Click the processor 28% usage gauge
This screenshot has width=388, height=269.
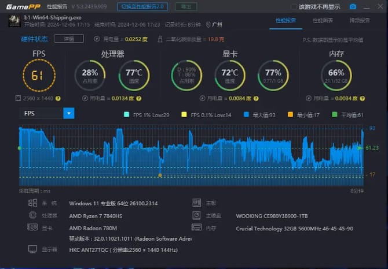90,75
